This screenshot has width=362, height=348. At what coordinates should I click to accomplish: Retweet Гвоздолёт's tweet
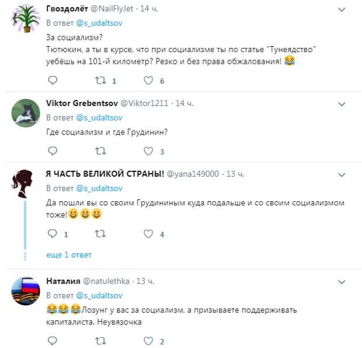tap(100, 81)
